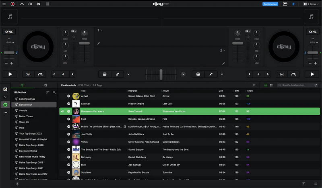Screen dimensions: 322x188
Task: Open the archive tab icon in library
Action: pyautogui.click(x=45, y=85)
